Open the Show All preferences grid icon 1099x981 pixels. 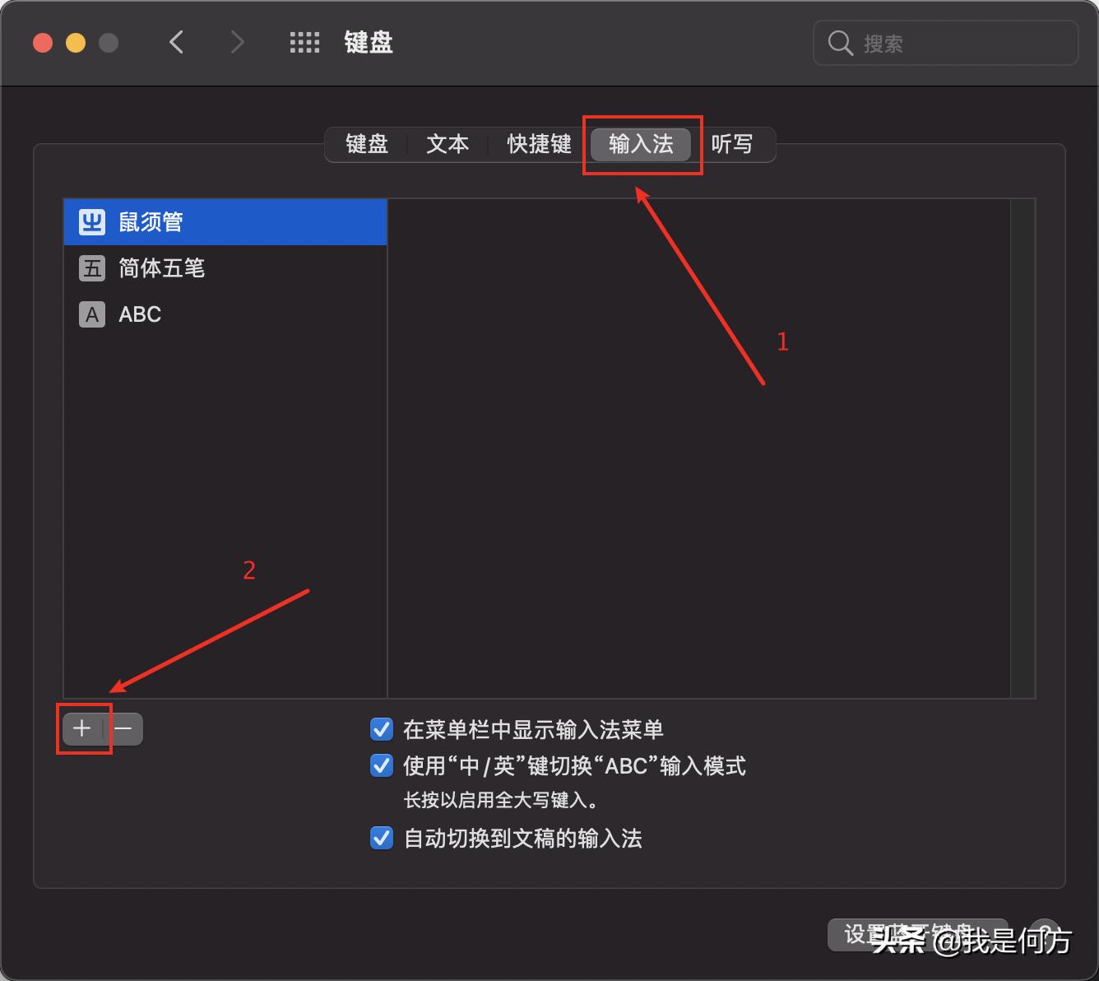tap(304, 42)
